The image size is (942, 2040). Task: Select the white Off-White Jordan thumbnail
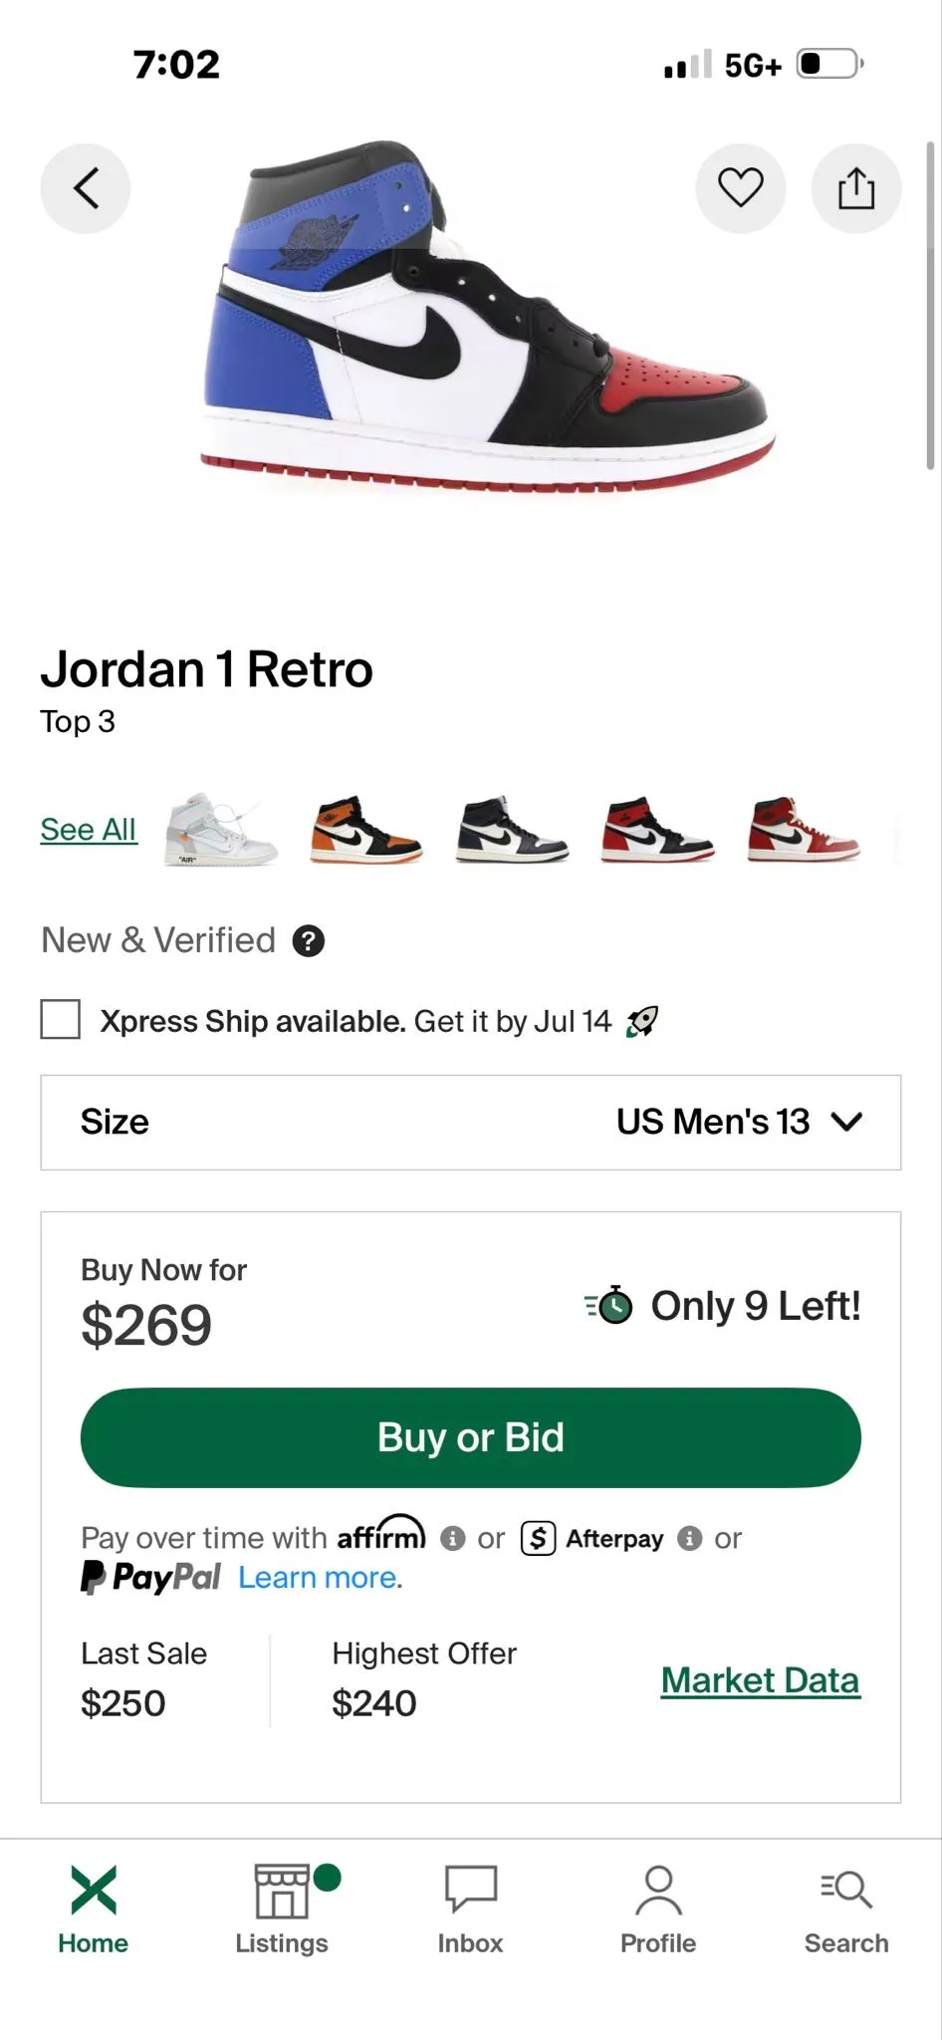point(221,829)
